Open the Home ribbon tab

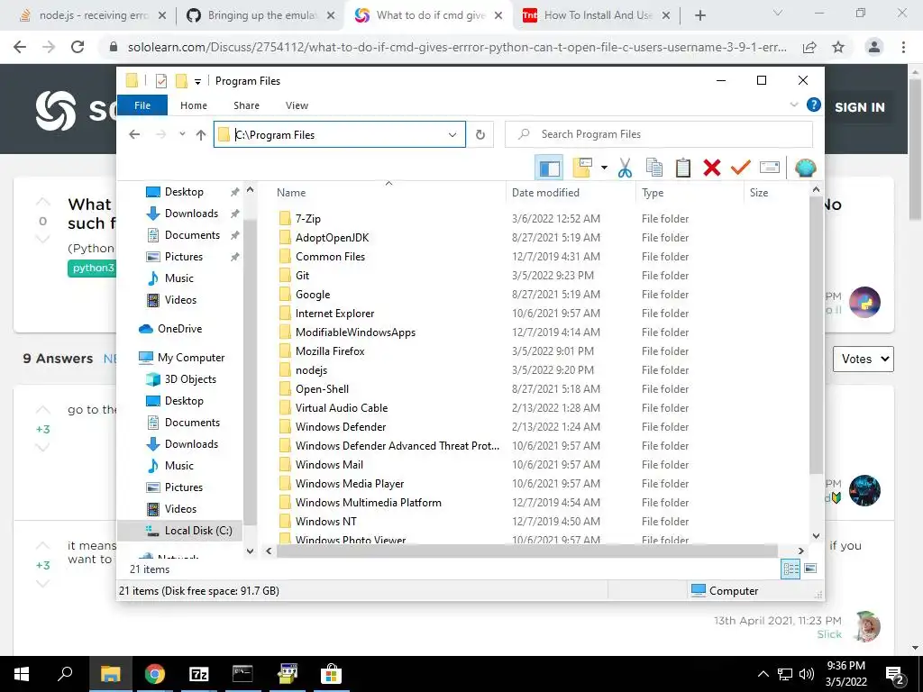point(194,105)
